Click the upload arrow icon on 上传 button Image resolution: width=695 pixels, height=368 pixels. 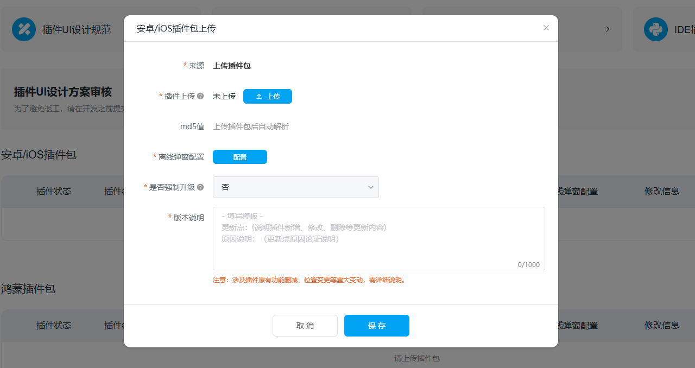(259, 97)
